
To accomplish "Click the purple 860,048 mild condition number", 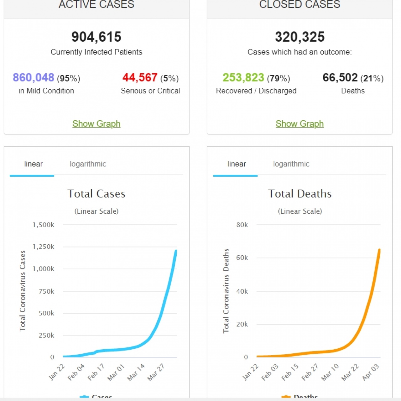I will tap(33, 77).
